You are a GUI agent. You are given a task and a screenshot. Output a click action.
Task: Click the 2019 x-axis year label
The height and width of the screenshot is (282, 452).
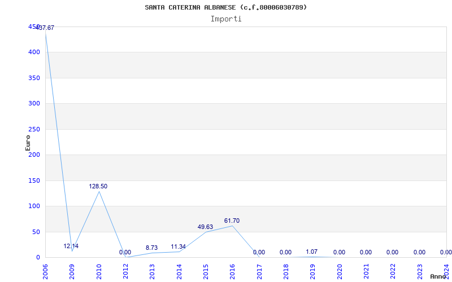coord(312,272)
